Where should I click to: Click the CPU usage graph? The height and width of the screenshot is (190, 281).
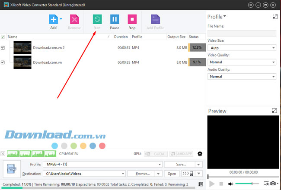(32, 154)
